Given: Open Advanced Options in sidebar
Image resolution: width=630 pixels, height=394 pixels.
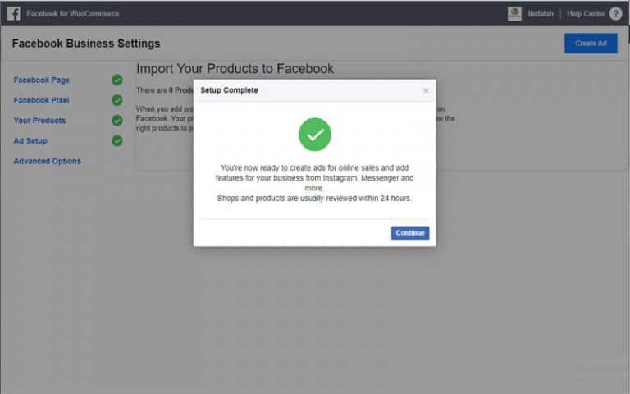Looking at the screenshot, I should [48, 161].
